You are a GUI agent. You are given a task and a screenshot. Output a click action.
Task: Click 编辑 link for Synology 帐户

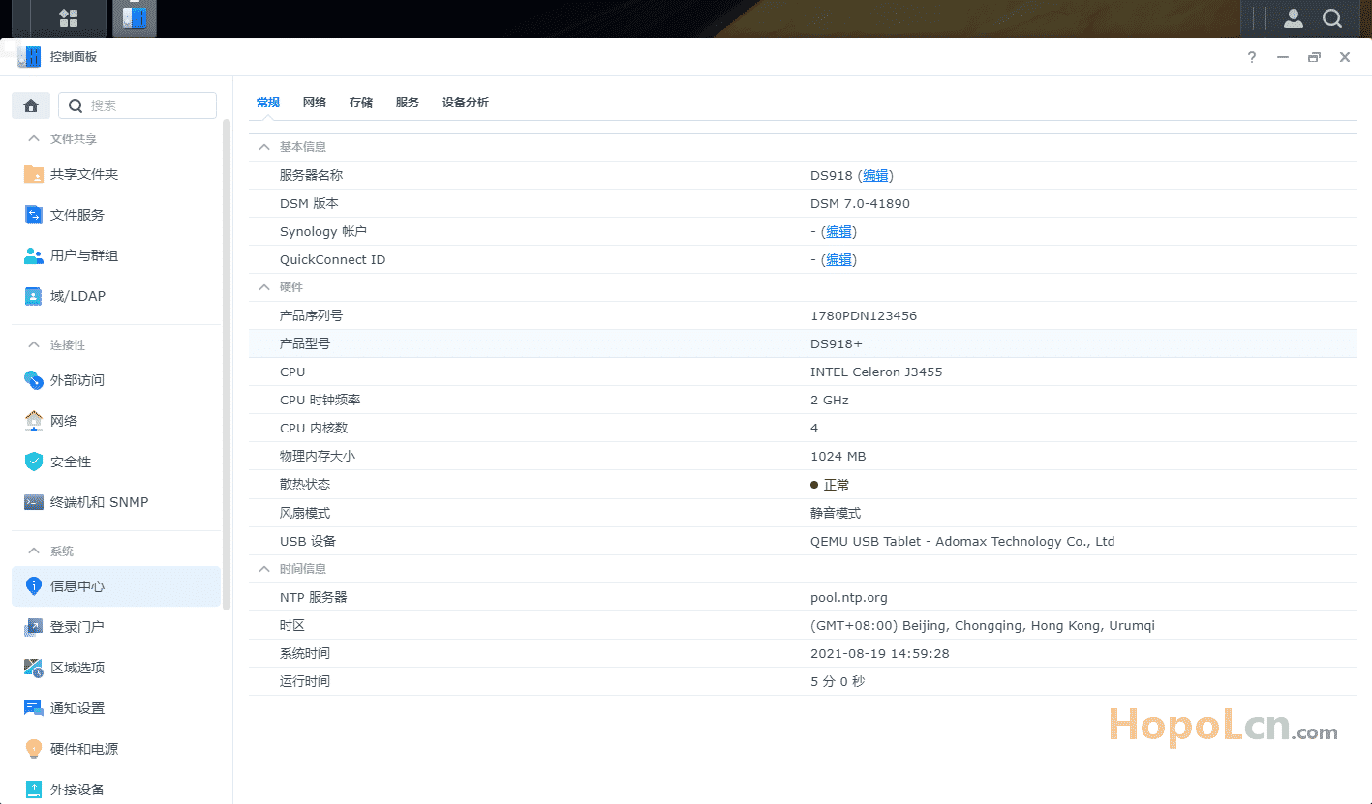[x=838, y=232]
